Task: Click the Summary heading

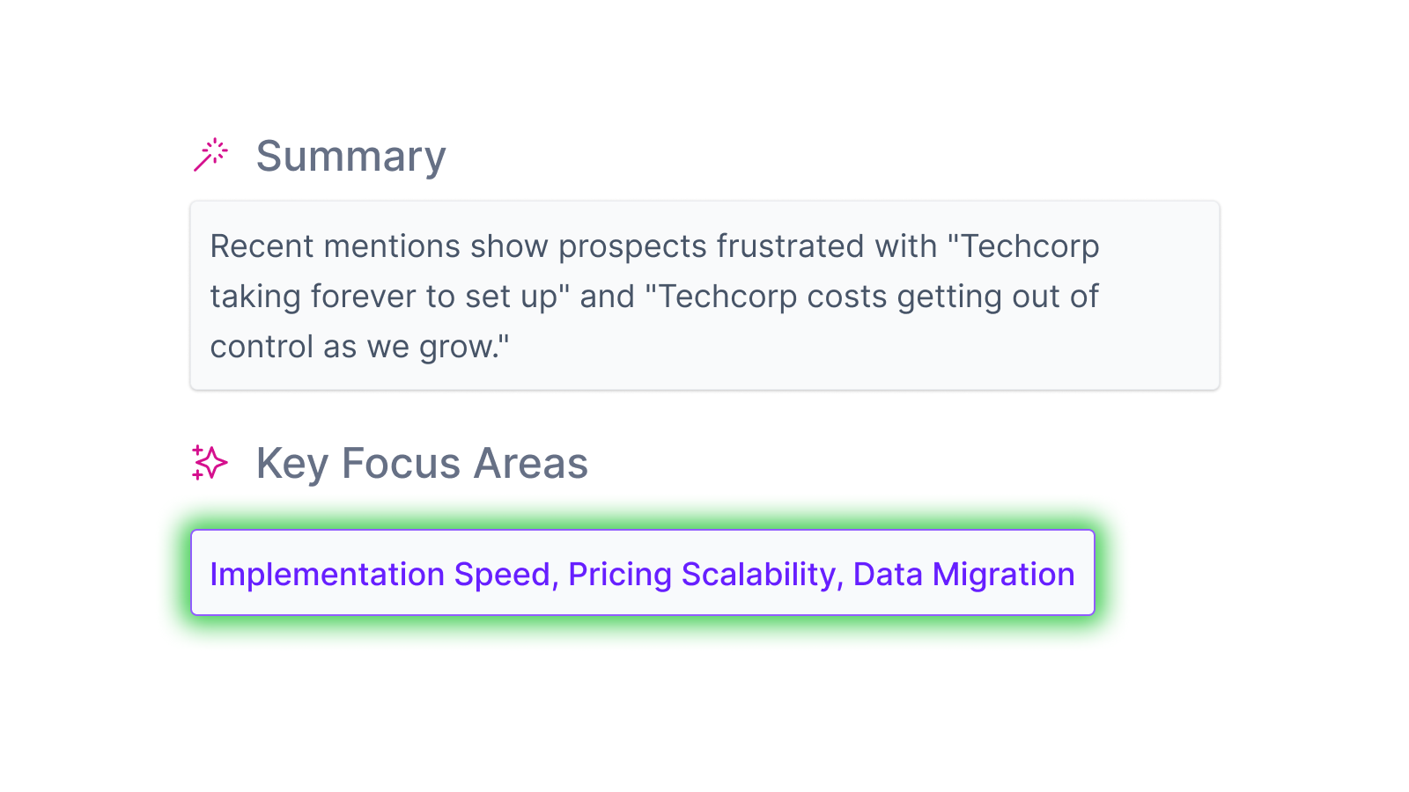Action: point(350,156)
